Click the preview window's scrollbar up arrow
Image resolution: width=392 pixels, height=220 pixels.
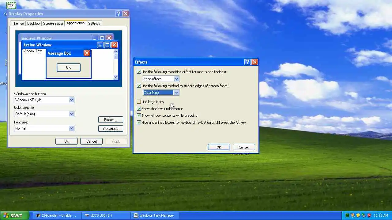(115, 52)
